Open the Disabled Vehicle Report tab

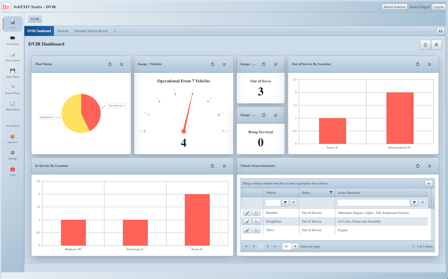pos(91,31)
